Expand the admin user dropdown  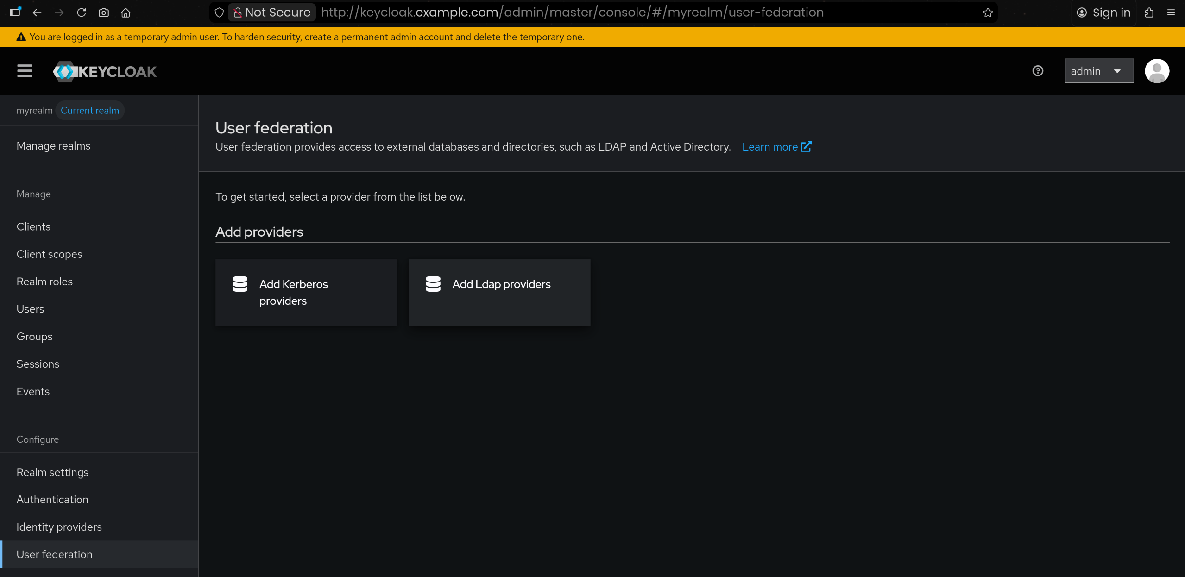coord(1099,71)
